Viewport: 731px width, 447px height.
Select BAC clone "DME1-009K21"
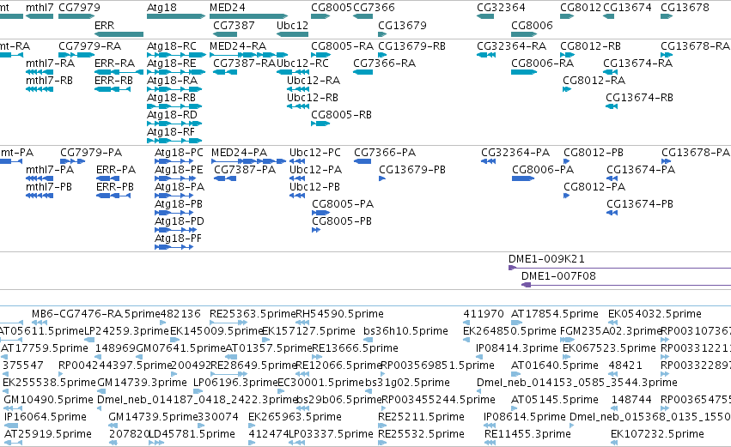click(x=547, y=259)
